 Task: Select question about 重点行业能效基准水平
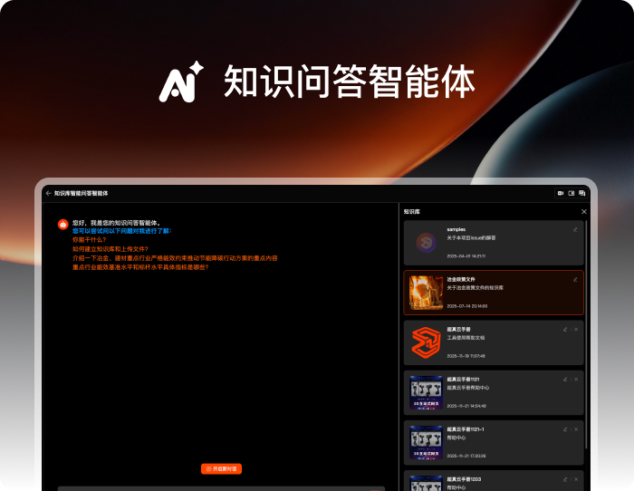click(139, 267)
